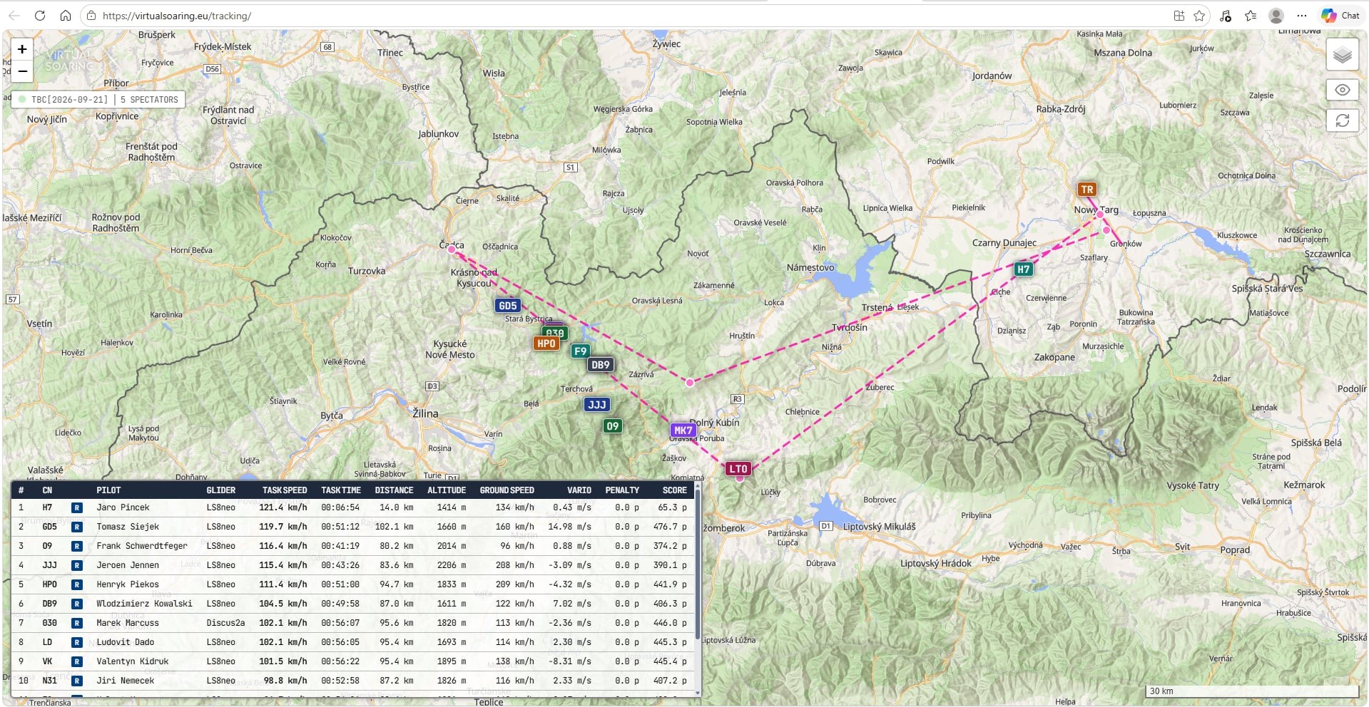This screenshot has height=707, width=1369.
Task: Open browser settings and more menu
Action: 1302,16
